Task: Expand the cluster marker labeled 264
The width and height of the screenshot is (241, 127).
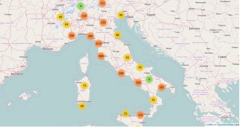Action: (x=91, y=36)
